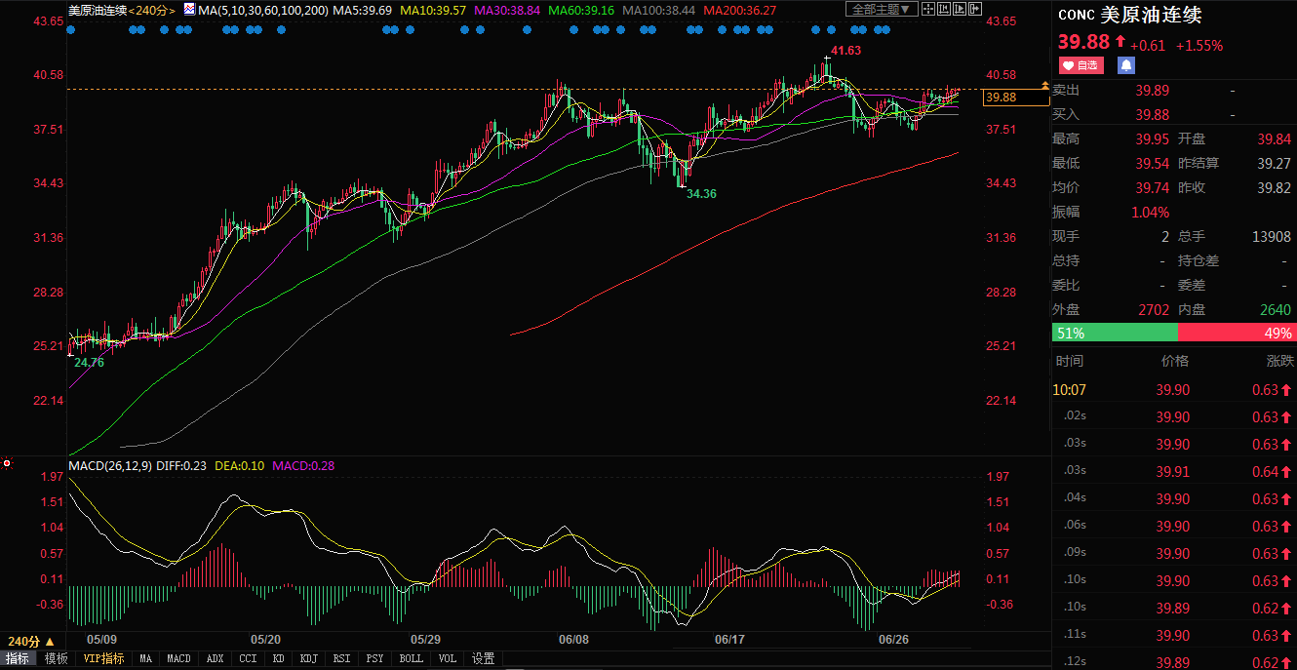Toggle the 自选 favorite heart button

point(1081,65)
